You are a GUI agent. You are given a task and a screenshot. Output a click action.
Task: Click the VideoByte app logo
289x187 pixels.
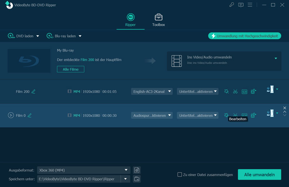tap(9, 5)
